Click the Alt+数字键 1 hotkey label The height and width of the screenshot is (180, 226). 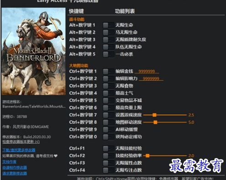[82, 25]
